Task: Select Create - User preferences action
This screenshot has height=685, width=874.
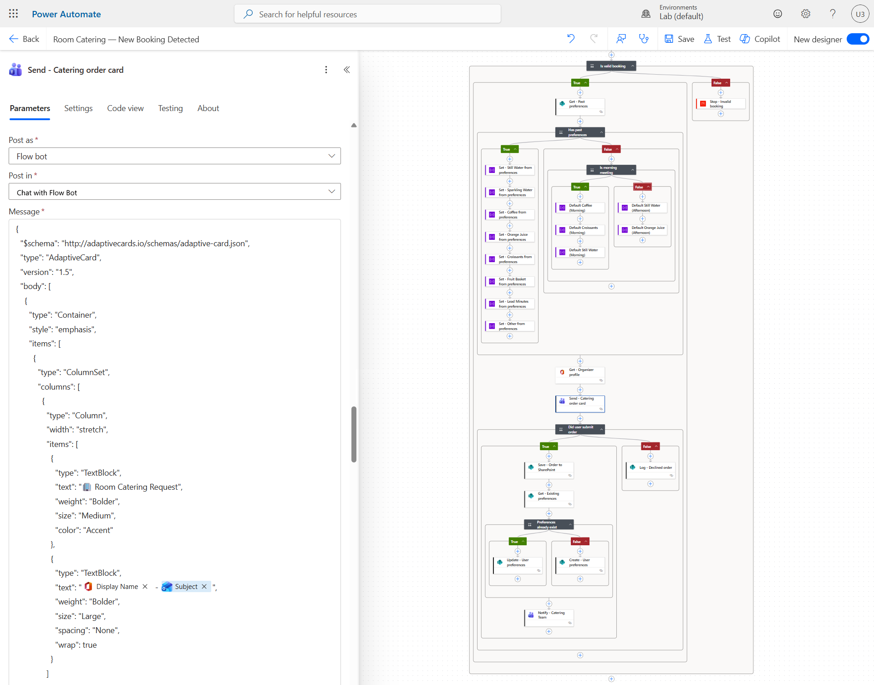Action: pyautogui.click(x=580, y=565)
